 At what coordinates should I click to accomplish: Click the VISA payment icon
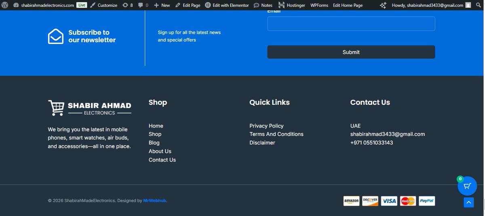pos(389,201)
